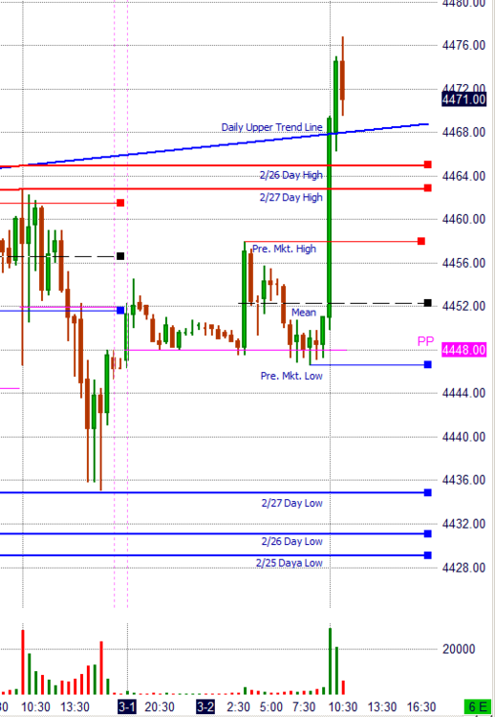Click the prior session red line square handle

tap(120, 203)
